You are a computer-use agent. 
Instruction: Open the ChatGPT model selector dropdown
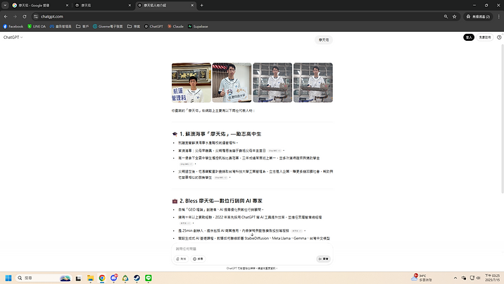[13, 37]
